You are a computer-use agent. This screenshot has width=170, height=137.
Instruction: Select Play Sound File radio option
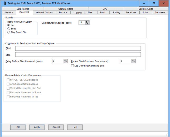point(9,32)
